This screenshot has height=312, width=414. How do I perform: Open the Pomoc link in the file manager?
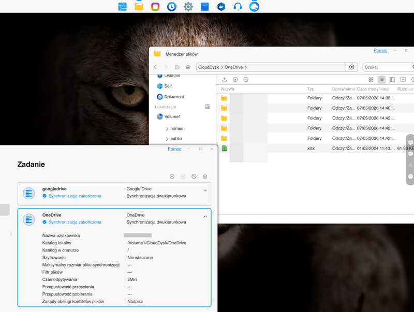pos(380,50)
